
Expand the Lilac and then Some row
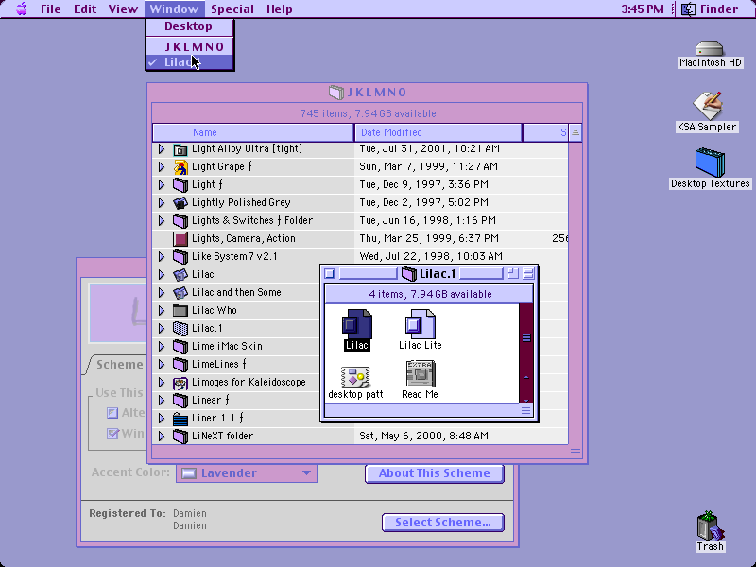pos(162,293)
